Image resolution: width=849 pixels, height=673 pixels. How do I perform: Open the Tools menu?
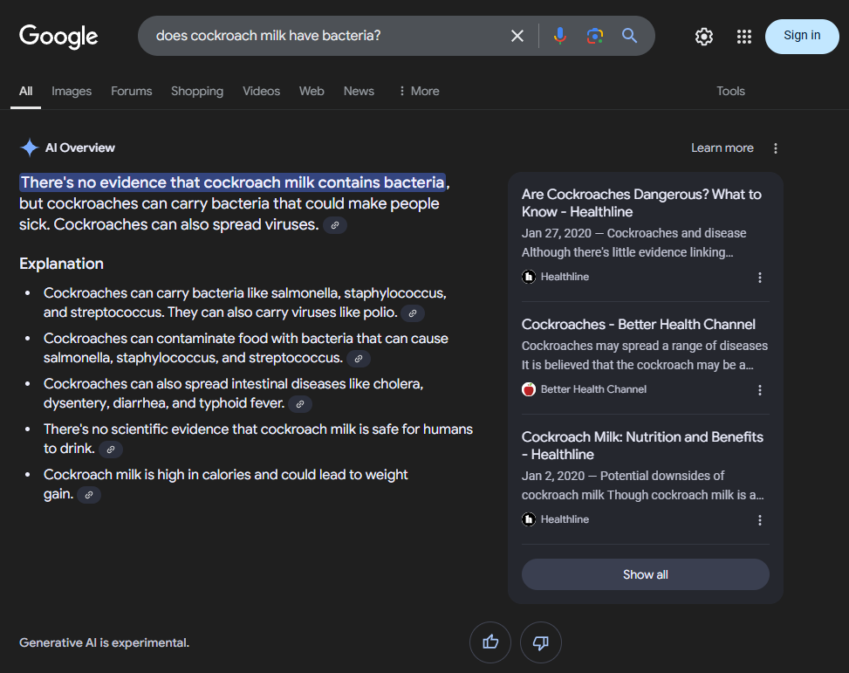730,91
